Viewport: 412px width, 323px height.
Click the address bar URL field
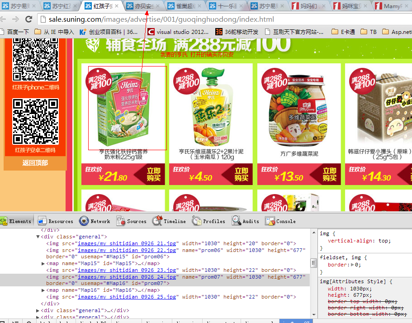coord(225,19)
